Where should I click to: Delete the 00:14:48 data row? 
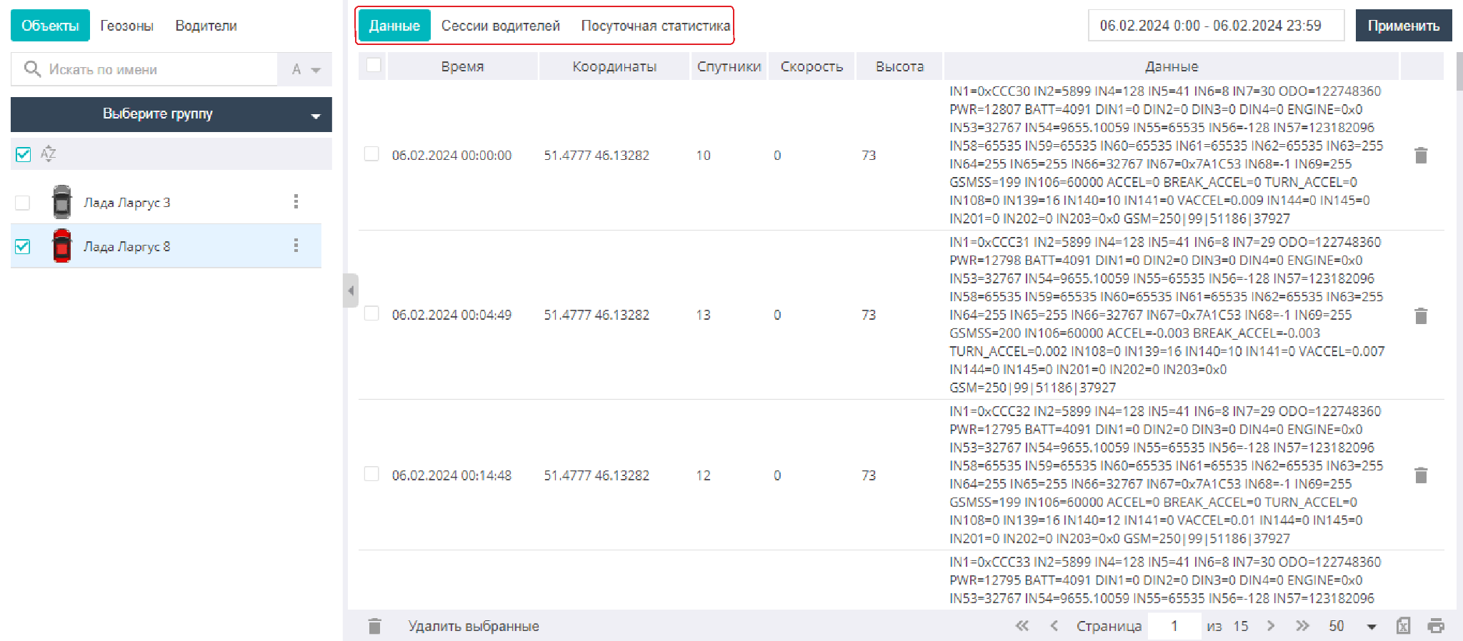click(1421, 475)
